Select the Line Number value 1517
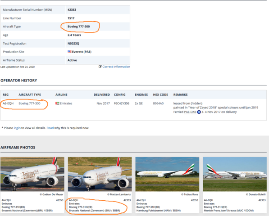The width and height of the screenshot is (269, 216). pyautogui.click(x=71, y=18)
